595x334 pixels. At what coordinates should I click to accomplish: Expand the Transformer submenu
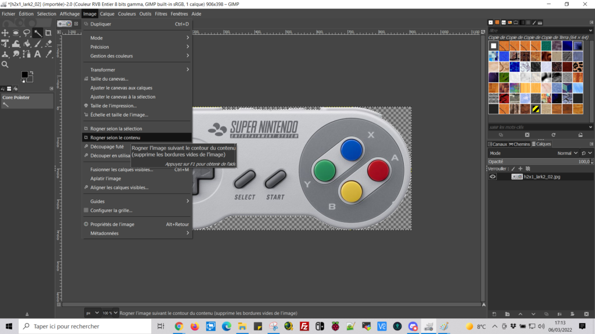click(137, 70)
